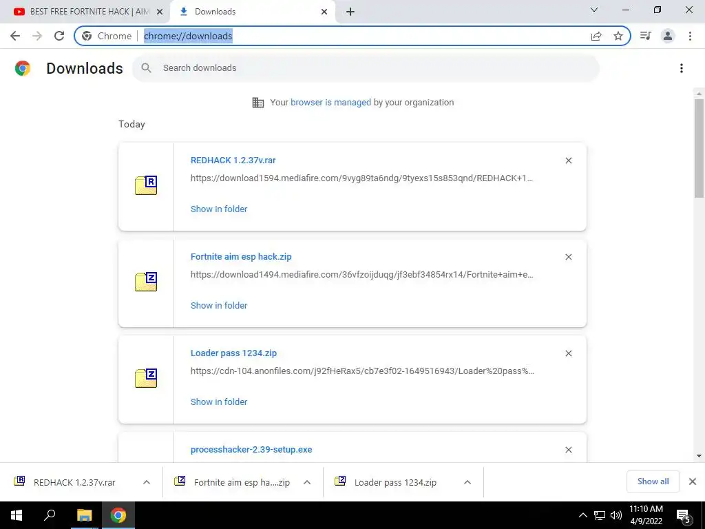Viewport: 705px width, 529px height.
Task: Click the Loader pass 1234 zip icon in list
Action: [146, 378]
